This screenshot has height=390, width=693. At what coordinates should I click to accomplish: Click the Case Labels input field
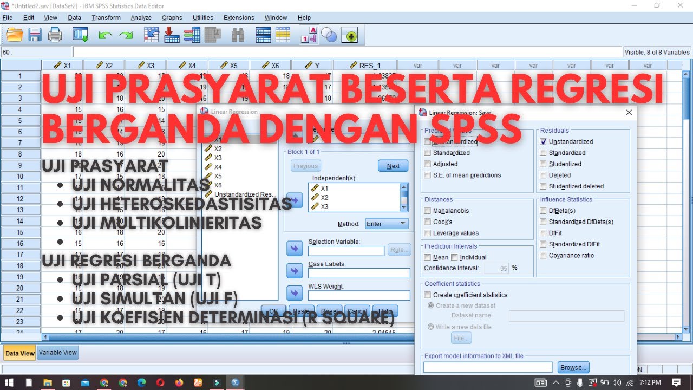coord(359,273)
